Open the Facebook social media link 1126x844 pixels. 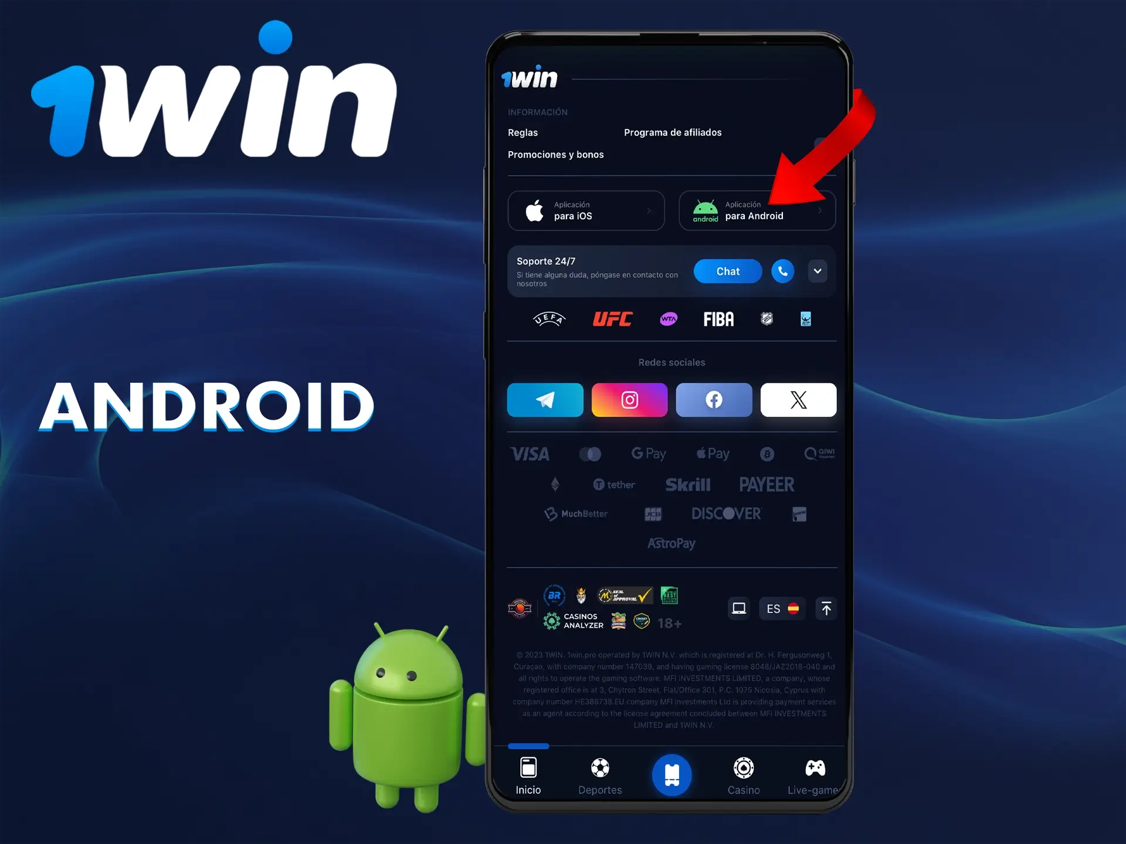click(x=714, y=400)
